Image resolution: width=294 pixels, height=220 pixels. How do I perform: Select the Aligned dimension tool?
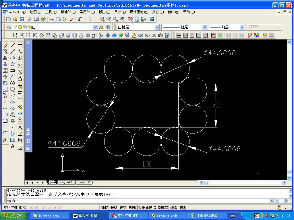tap(20, 52)
